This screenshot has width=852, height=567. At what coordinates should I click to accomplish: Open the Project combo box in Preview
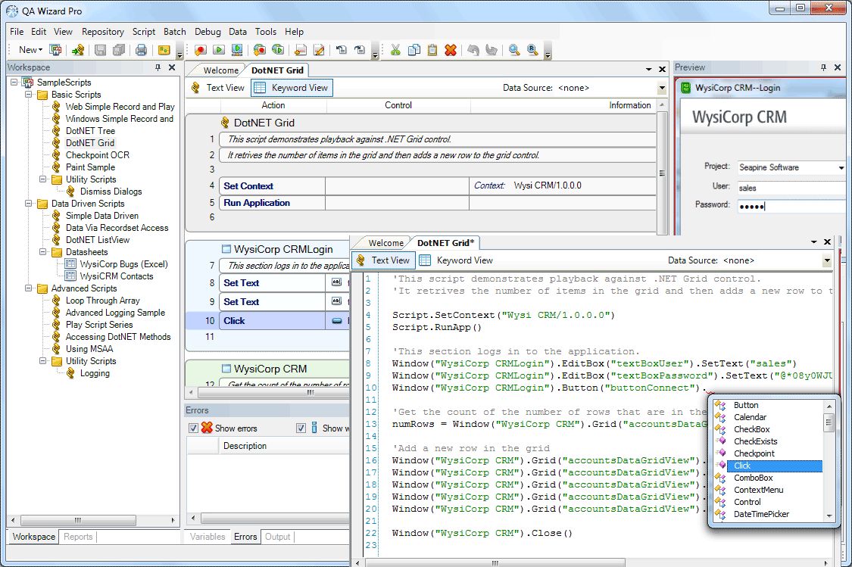841,168
